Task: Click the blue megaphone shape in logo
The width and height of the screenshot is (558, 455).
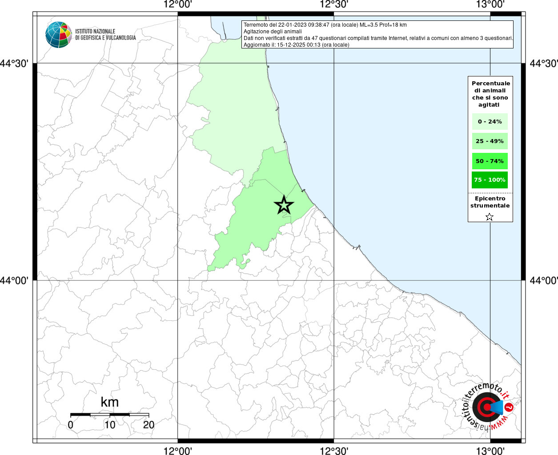Action: (497, 407)
